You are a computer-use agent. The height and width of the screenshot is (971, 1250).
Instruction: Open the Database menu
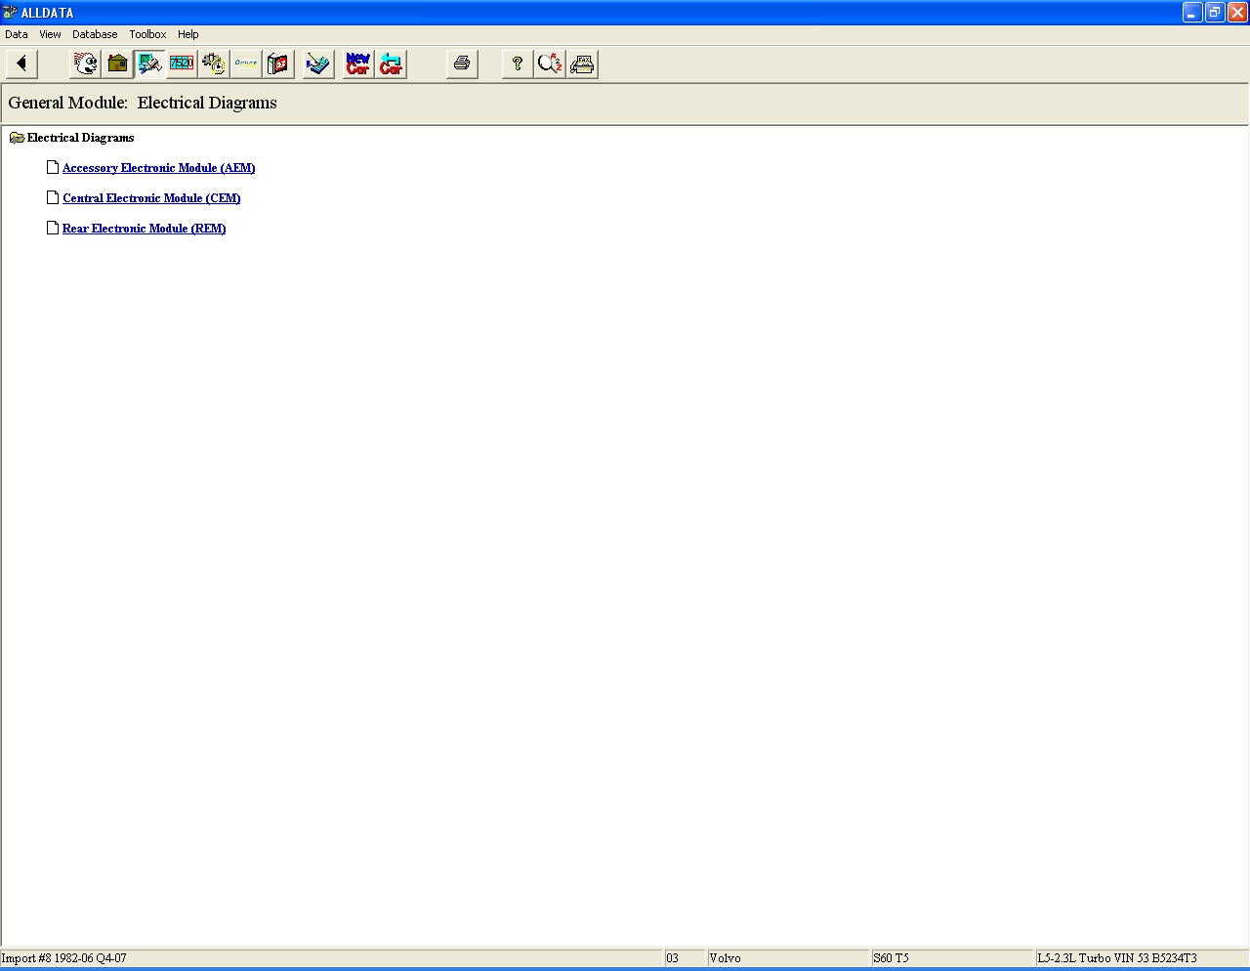95,34
